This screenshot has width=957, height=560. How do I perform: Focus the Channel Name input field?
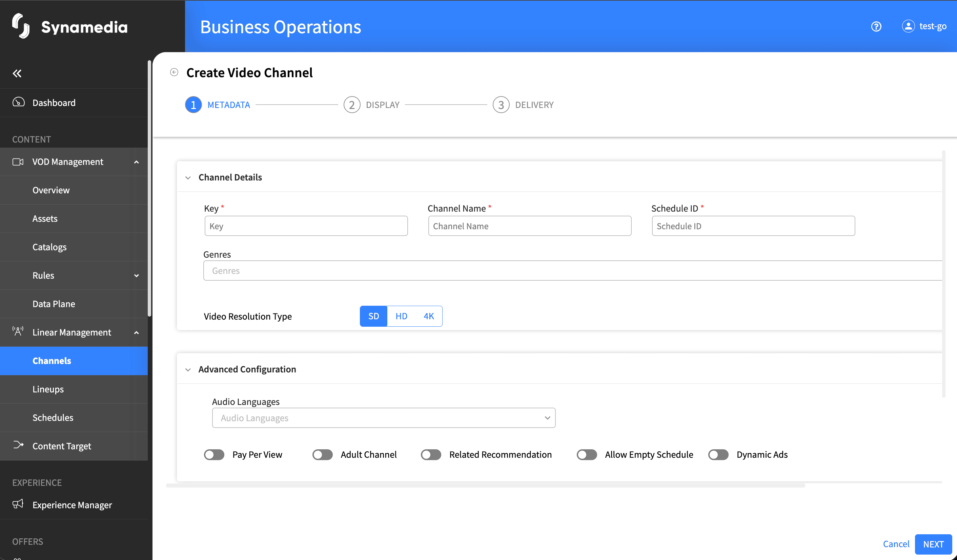click(530, 226)
